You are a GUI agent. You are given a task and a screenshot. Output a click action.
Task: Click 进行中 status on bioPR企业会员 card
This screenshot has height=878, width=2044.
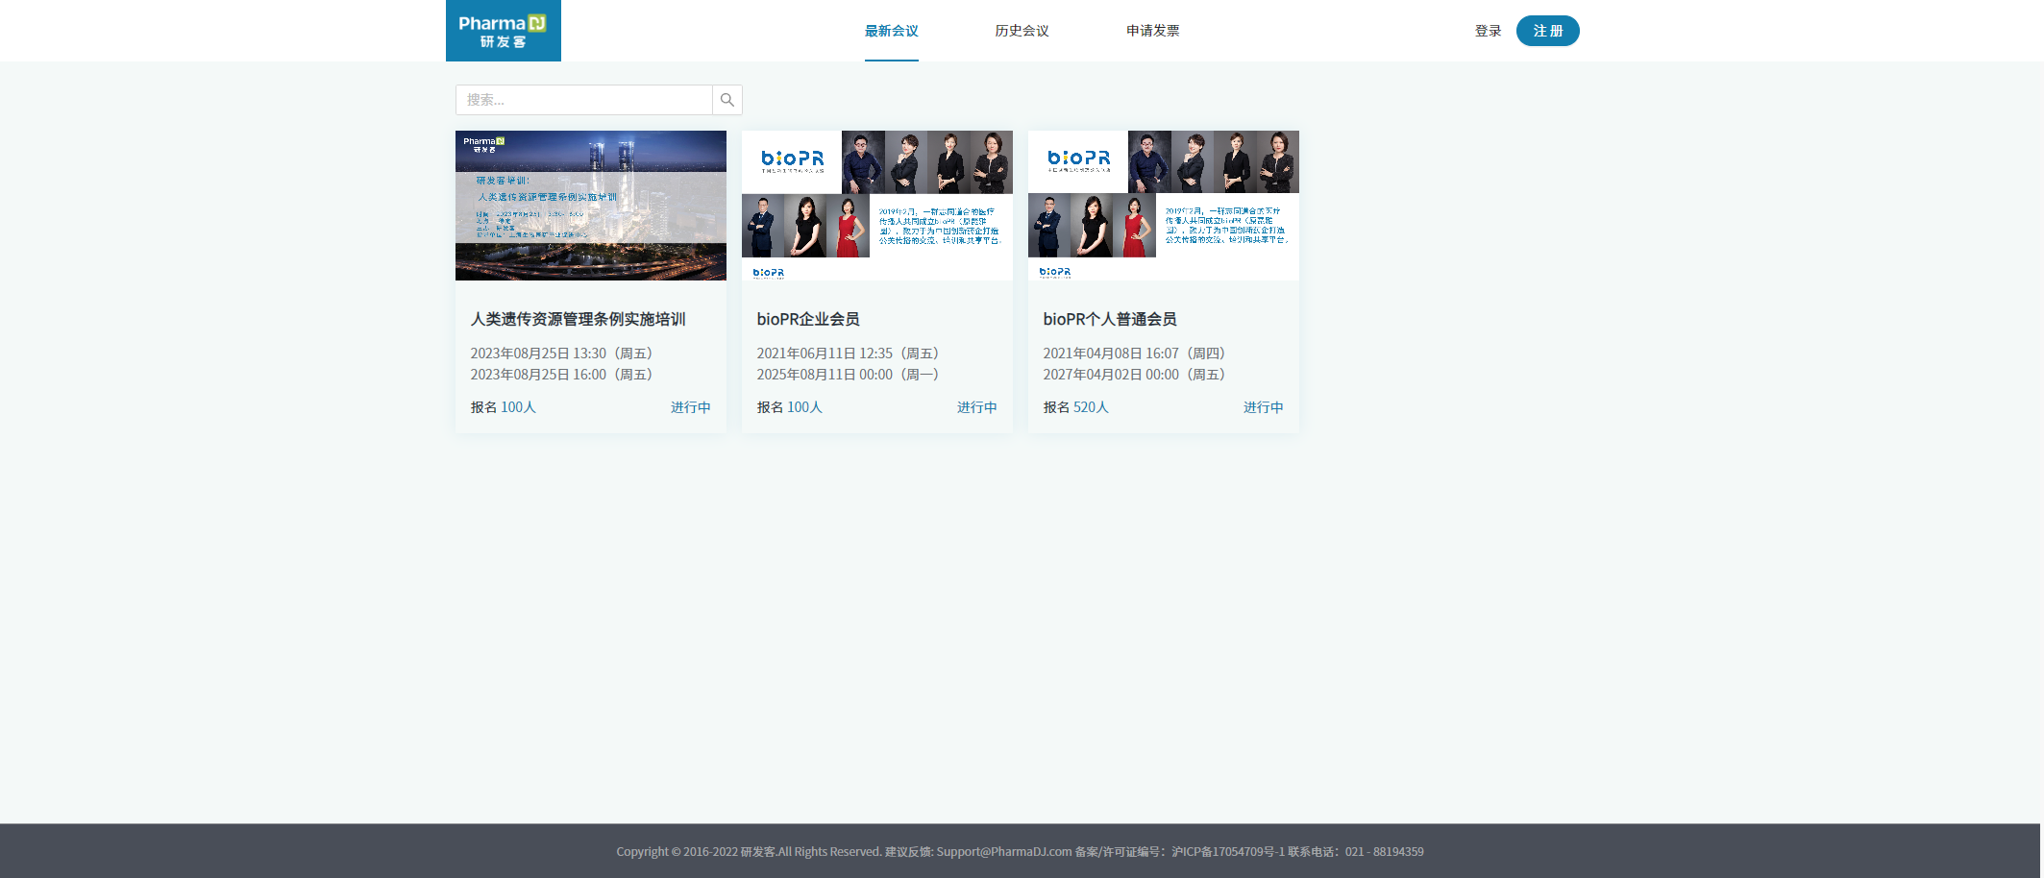tap(977, 407)
